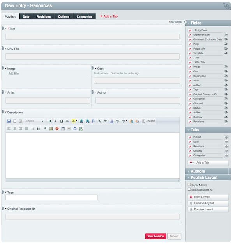Toggle Italic formatting in the Description editor

(x=56, y=121)
